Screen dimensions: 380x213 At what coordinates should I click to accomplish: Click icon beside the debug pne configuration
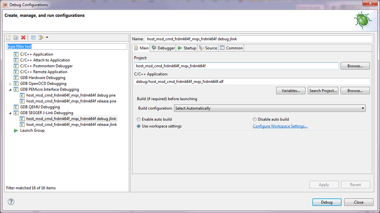(22, 95)
